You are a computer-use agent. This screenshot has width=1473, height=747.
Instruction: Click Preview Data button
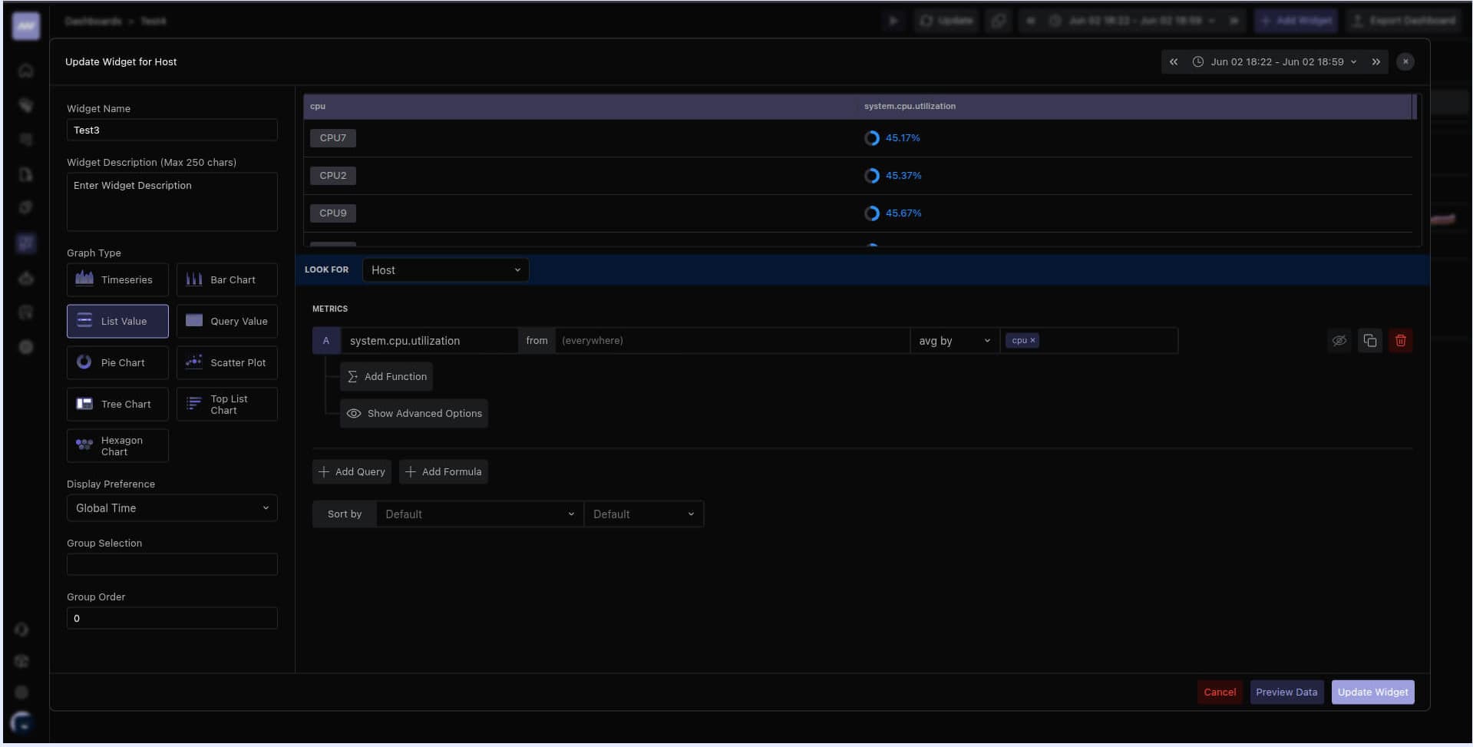tap(1286, 692)
